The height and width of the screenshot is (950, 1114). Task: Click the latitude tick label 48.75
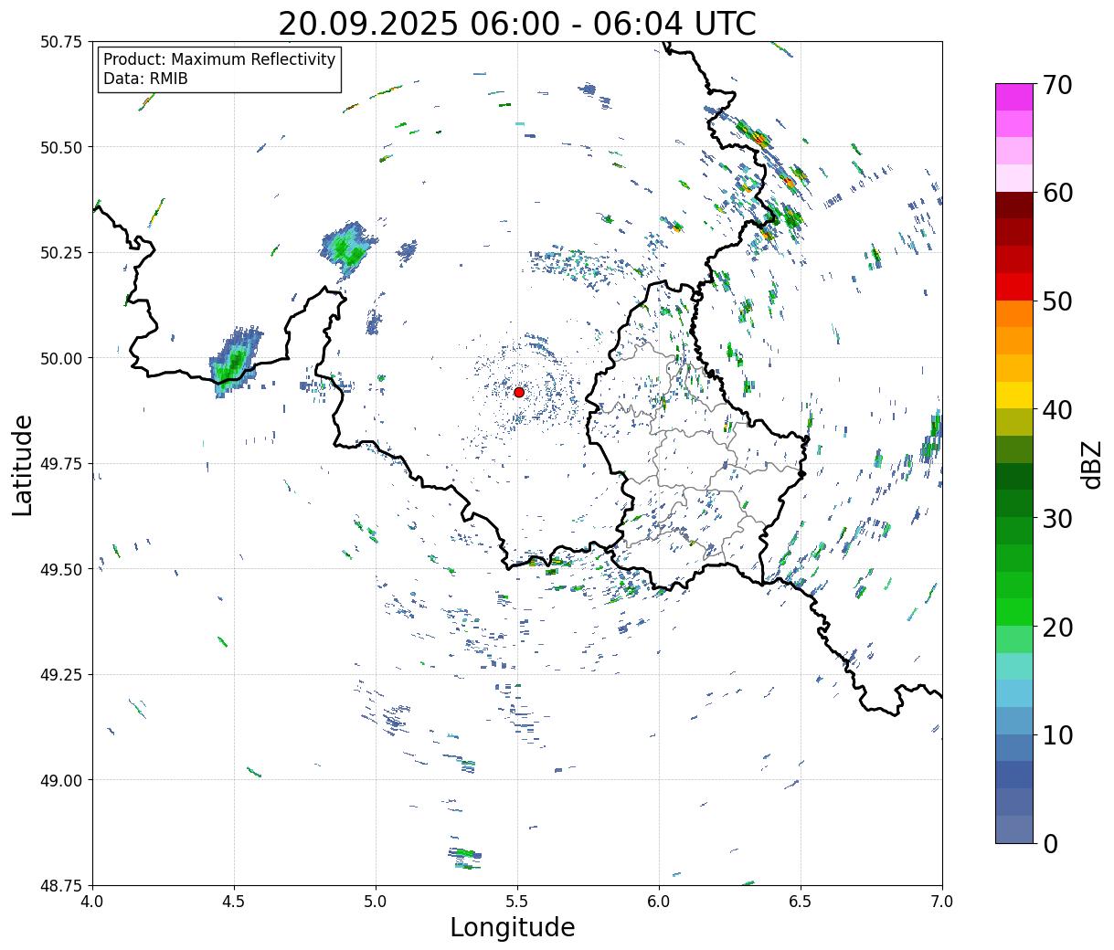click(61, 885)
